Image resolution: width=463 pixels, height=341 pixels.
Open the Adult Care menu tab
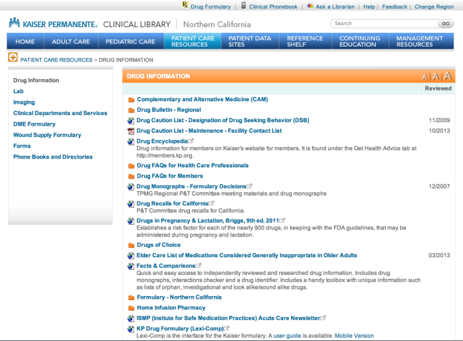click(71, 42)
